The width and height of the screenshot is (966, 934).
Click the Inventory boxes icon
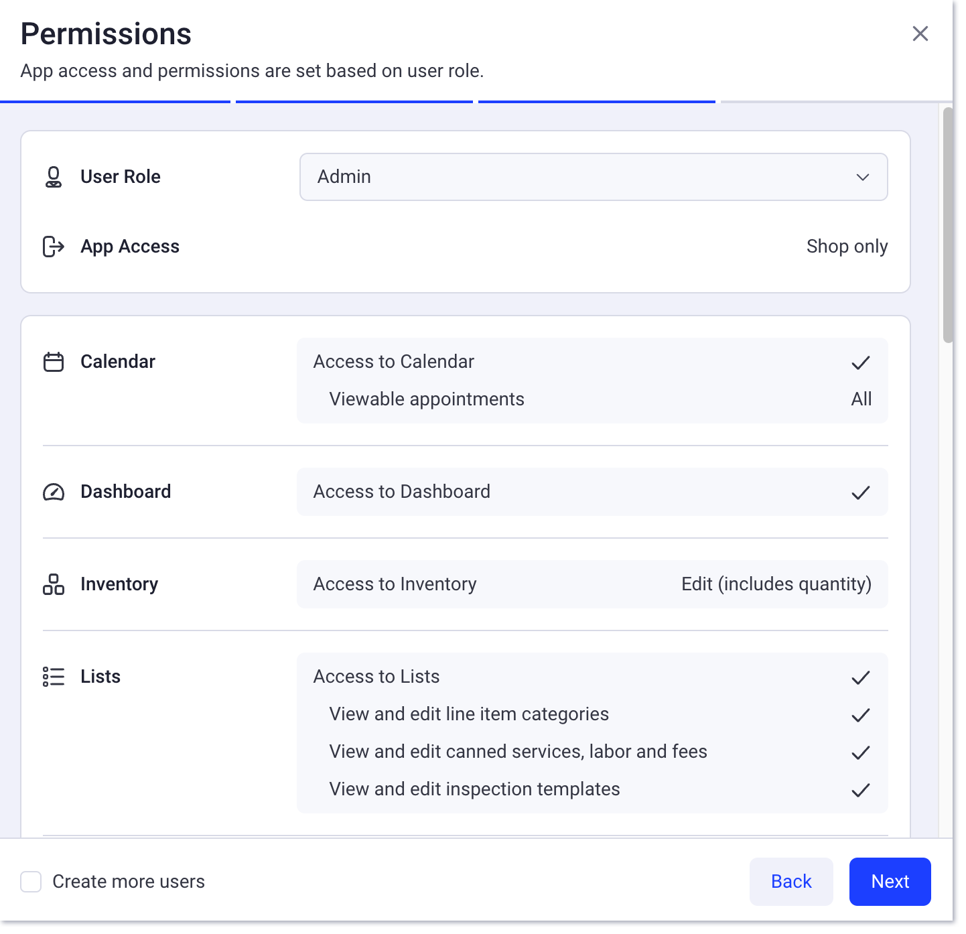click(x=54, y=584)
